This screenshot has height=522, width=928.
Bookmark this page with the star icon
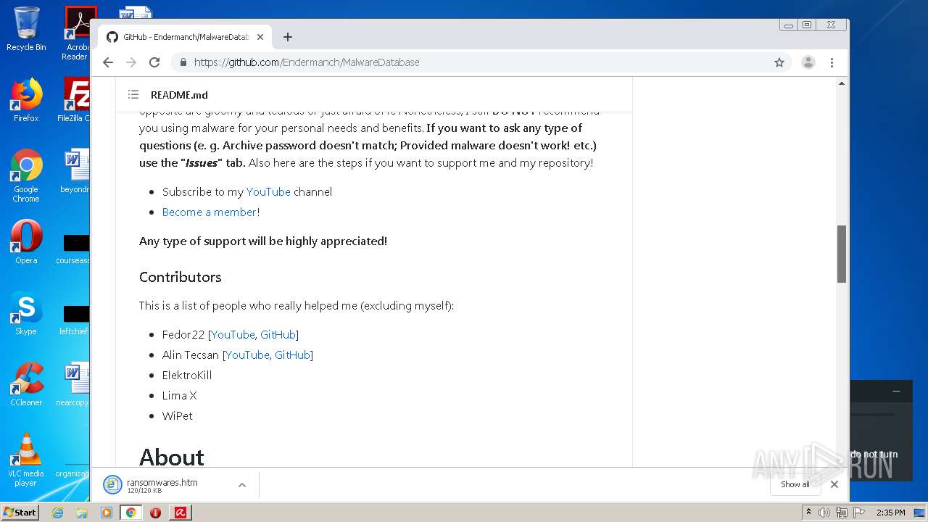(779, 62)
